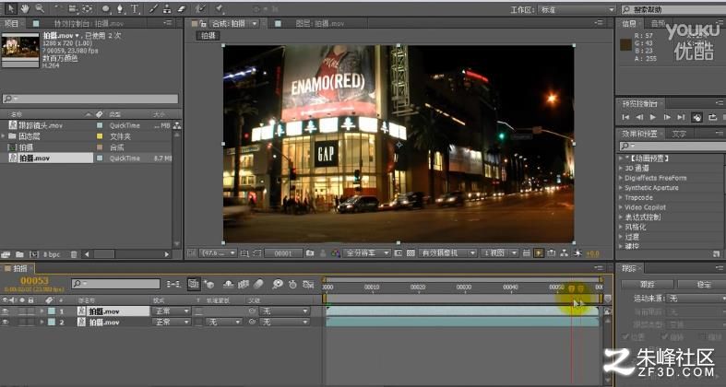Expand the 固态层 folder
726x387 pixels.
(4, 136)
